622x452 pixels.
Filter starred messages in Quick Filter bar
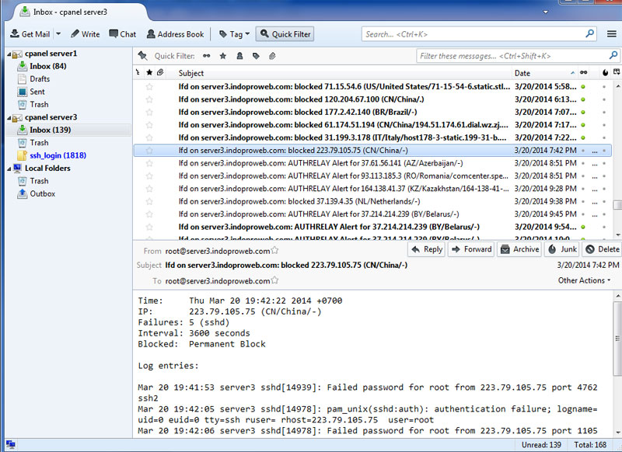[223, 56]
